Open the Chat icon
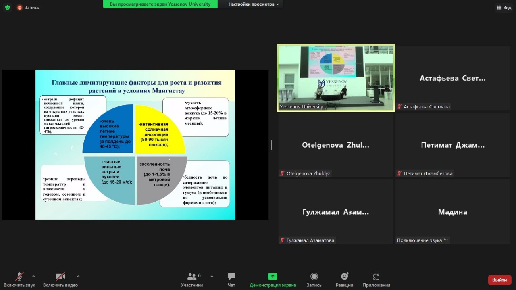516x290 pixels. [x=231, y=277]
